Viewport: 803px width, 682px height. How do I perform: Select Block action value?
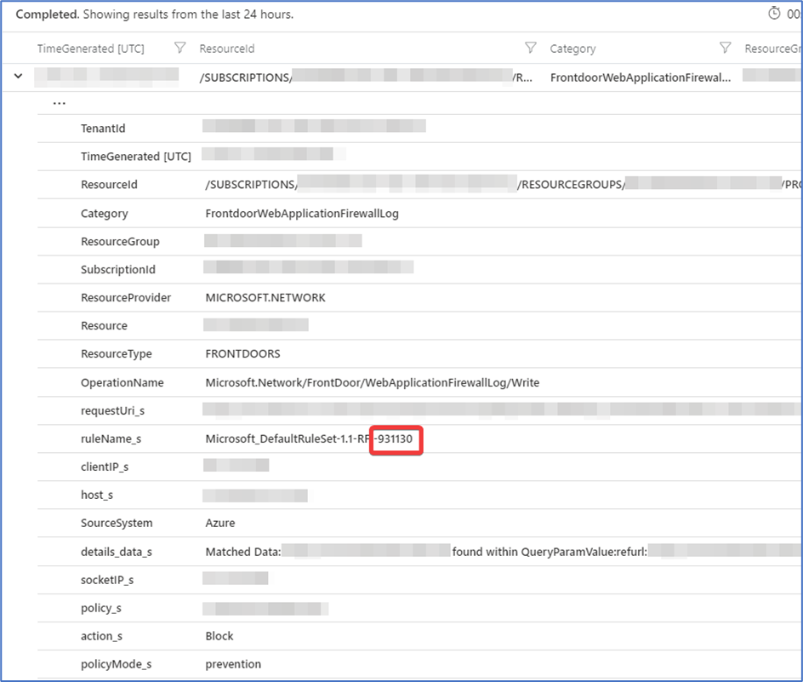[219, 636]
